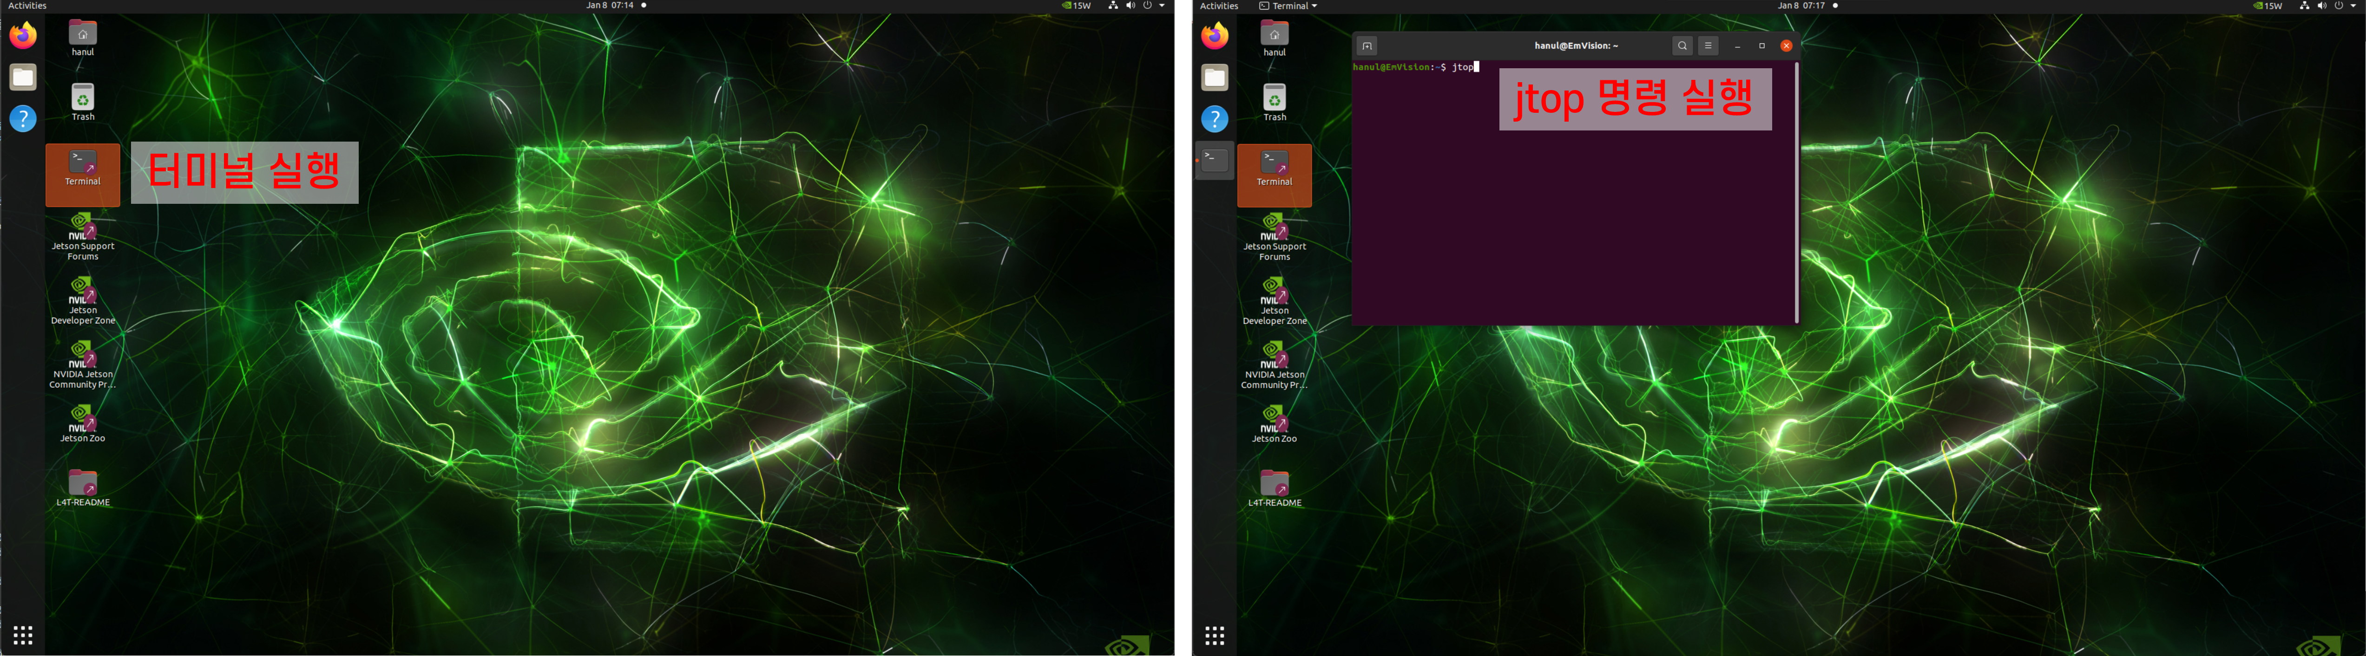Maximize the hanul@EmVision terminal window
Viewport: 2366px width, 656px height.
(1761, 46)
